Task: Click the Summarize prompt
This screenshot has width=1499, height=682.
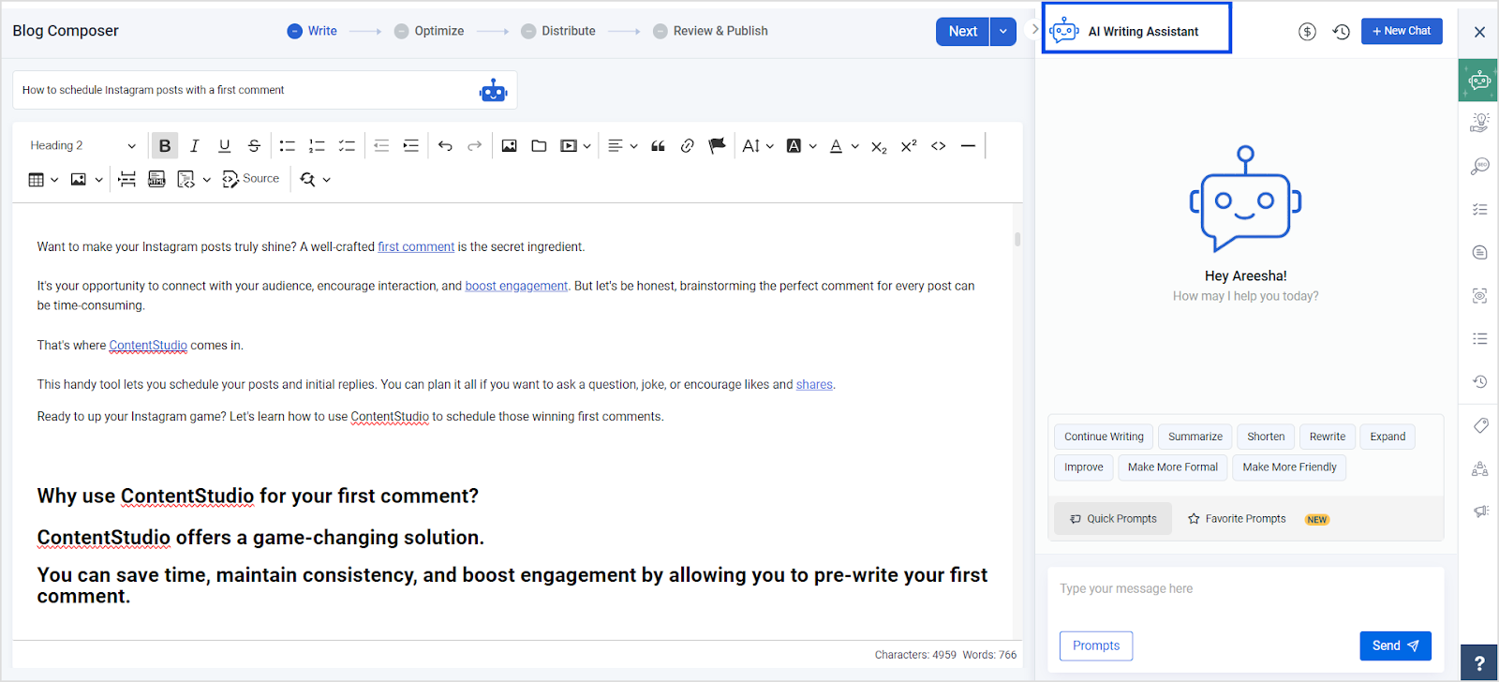Action: click(x=1195, y=437)
